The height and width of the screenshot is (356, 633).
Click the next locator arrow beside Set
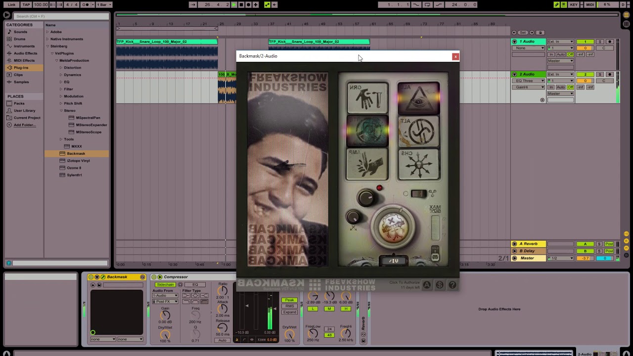click(531, 33)
